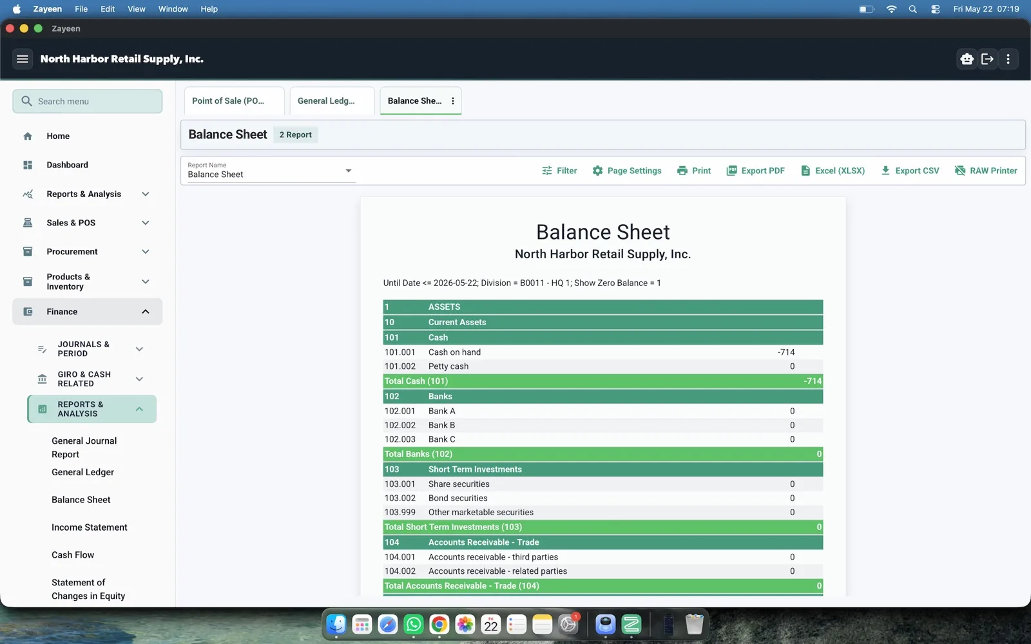
Task: Export report to Excel (XLSX)
Action: click(833, 171)
